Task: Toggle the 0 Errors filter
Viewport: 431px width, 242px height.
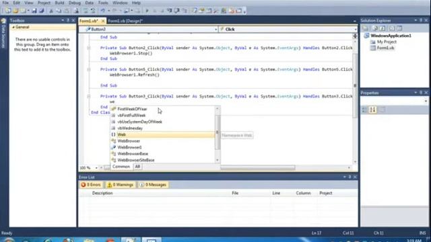Action: 91,185
